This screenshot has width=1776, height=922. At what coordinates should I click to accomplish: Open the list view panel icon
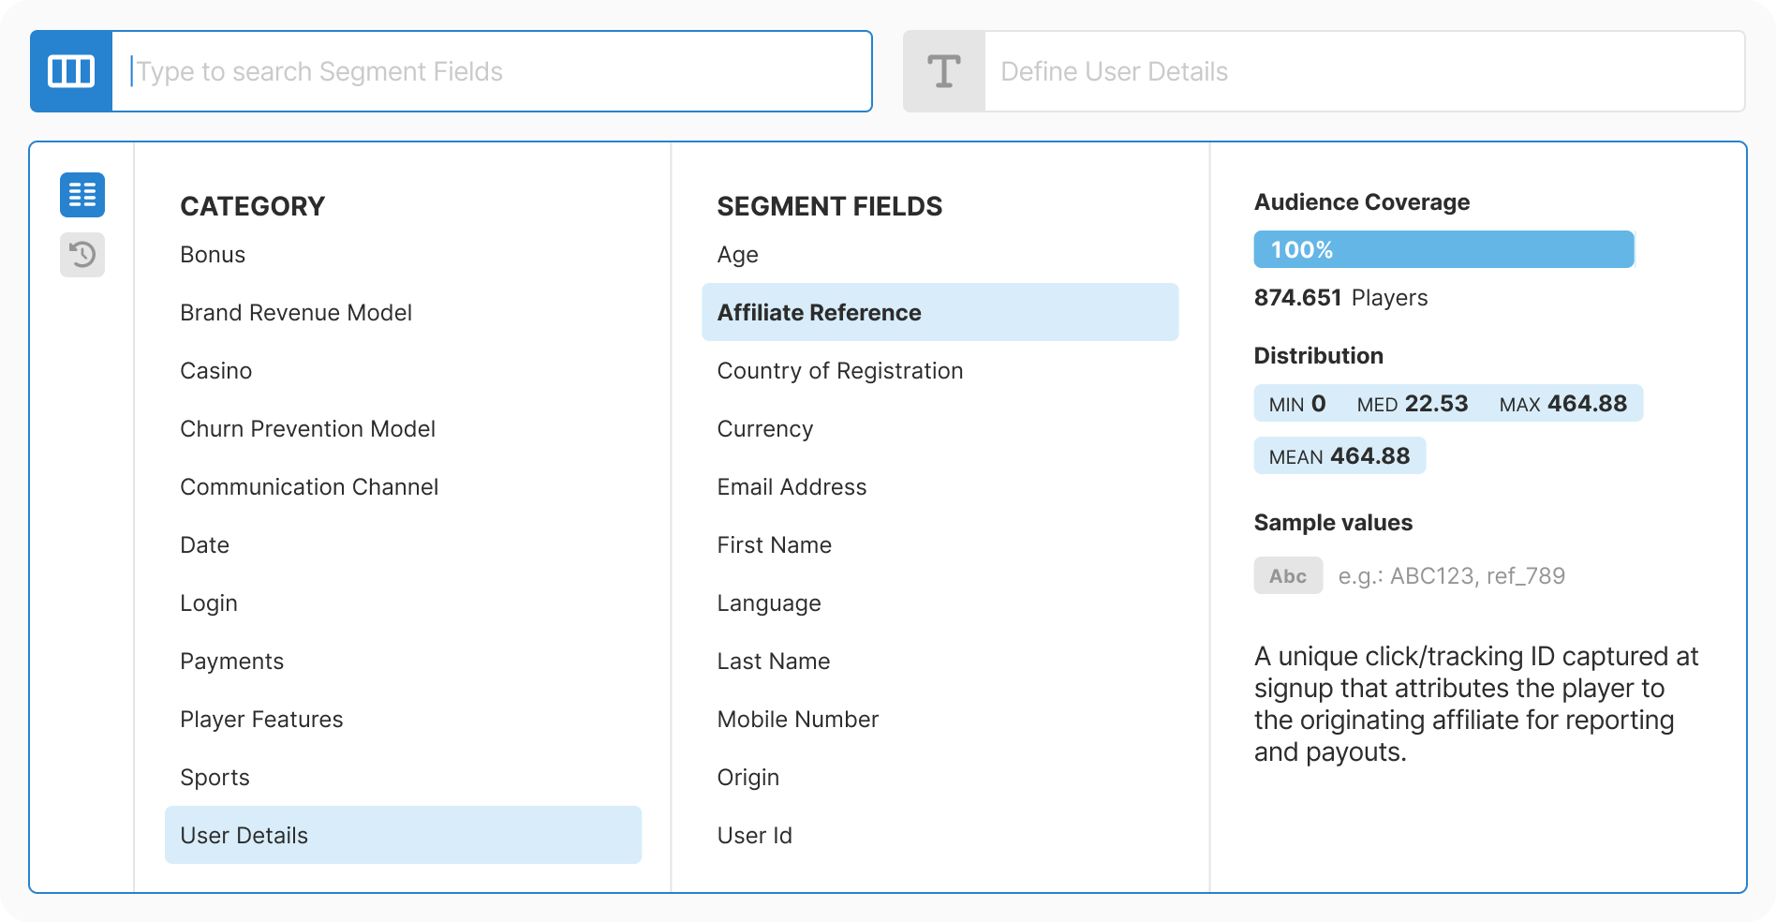(82, 194)
